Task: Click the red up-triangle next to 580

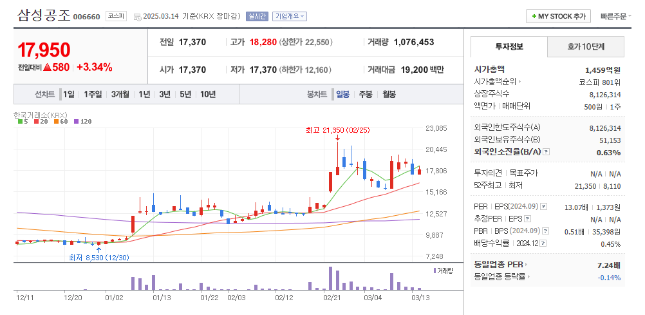Action: point(47,67)
